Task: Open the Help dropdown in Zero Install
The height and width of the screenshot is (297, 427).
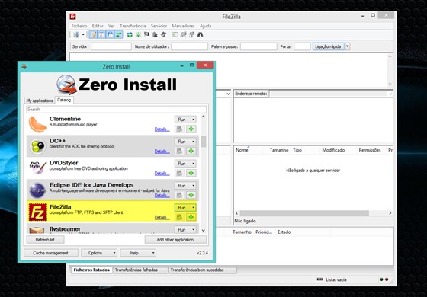Action: pos(138,253)
